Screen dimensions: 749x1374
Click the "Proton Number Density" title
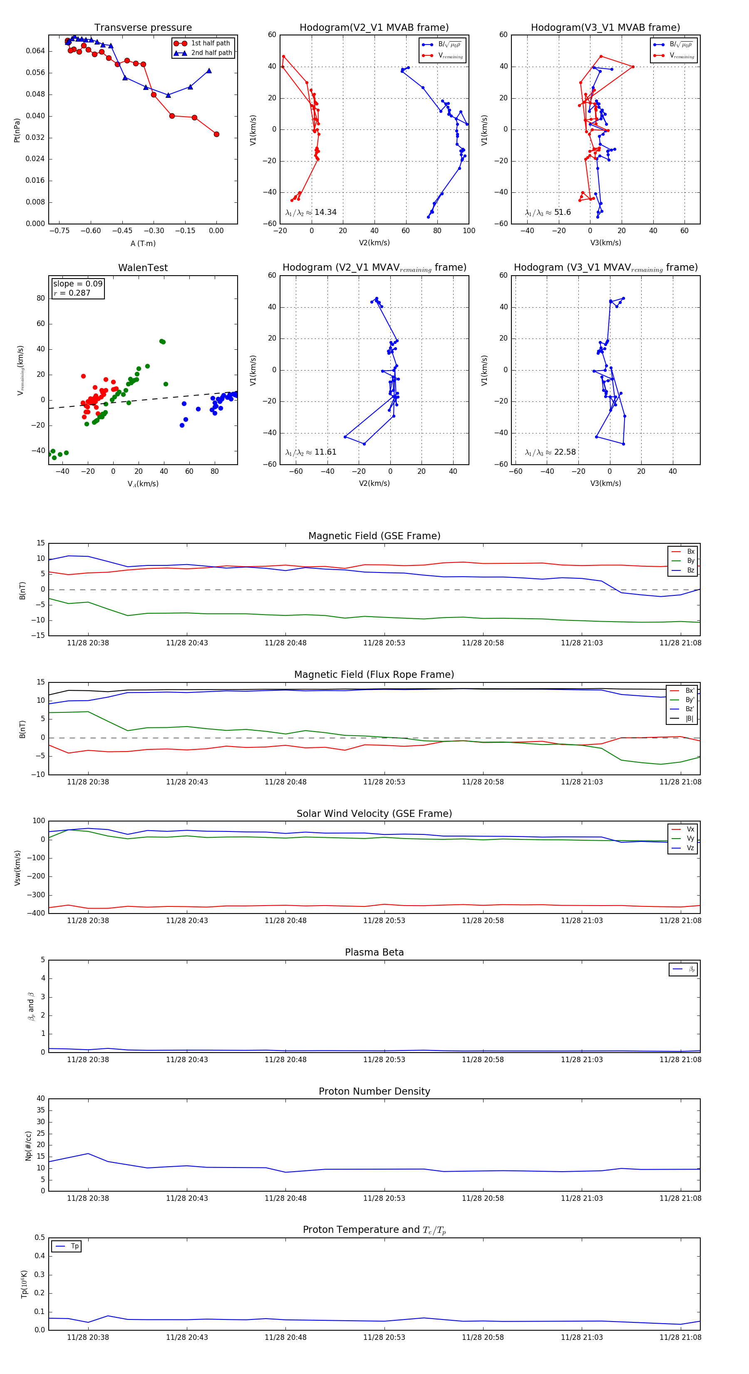click(x=374, y=1091)
